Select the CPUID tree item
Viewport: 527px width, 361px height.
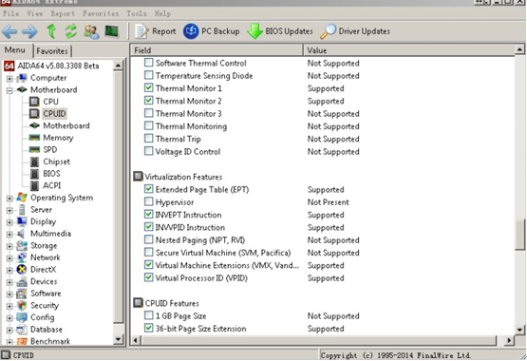pos(54,114)
